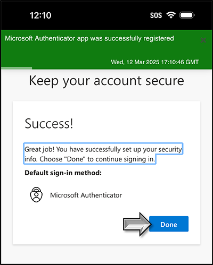Click the 'Success!' heading
This screenshot has width=213, height=265.
[x=49, y=123]
